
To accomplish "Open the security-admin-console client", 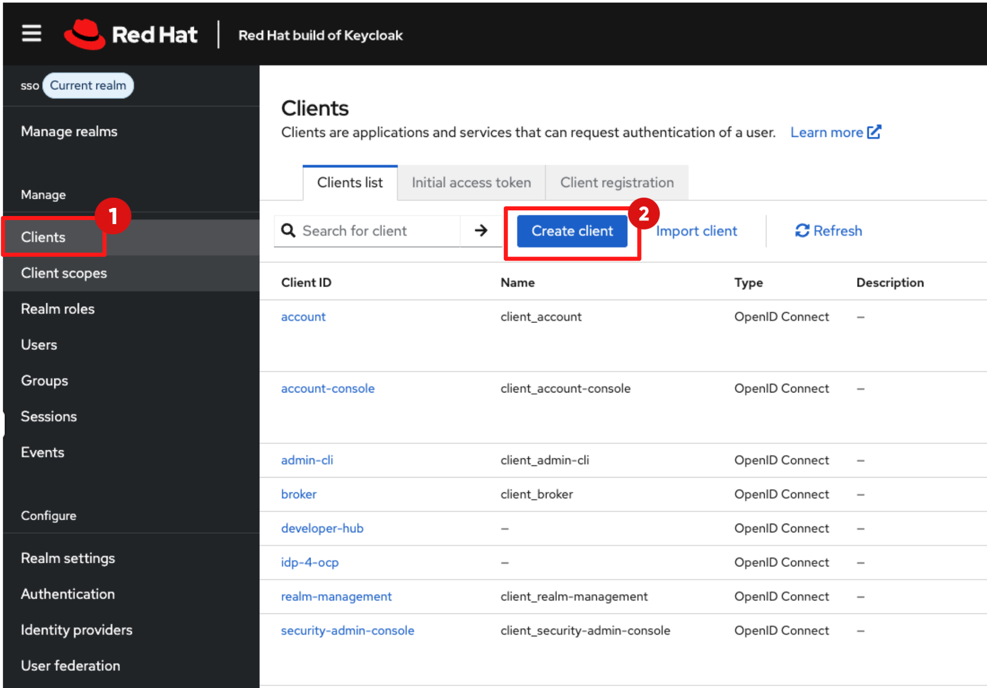I will click(x=348, y=630).
